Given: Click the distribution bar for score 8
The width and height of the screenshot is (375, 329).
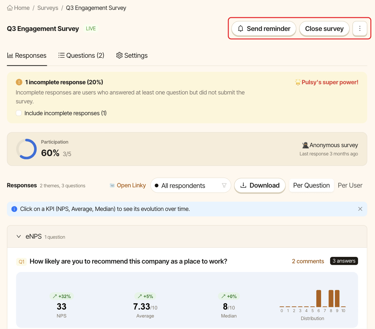Looking at the screenshot, I should (x=331, y=299).
